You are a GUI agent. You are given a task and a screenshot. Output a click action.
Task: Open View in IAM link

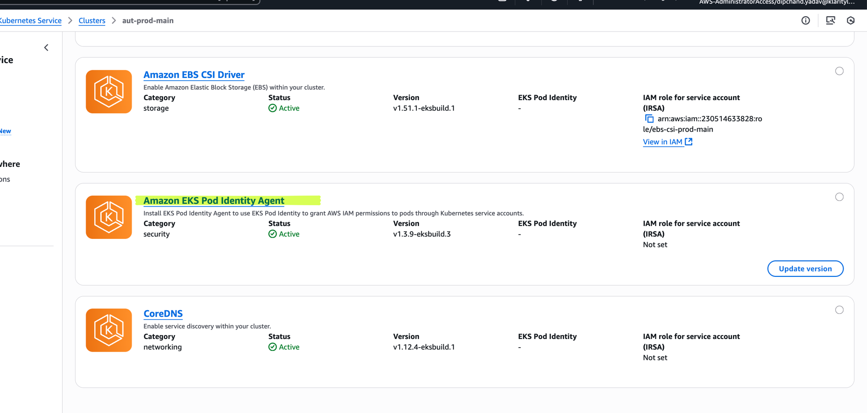(662, 142)
